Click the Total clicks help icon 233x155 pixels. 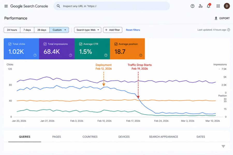click(34, 55)
